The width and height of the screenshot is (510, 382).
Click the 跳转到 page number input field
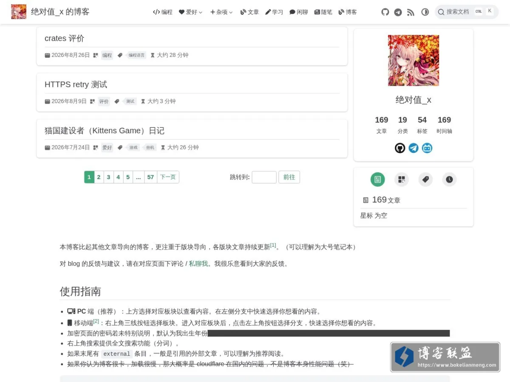[x=264, y=177]
